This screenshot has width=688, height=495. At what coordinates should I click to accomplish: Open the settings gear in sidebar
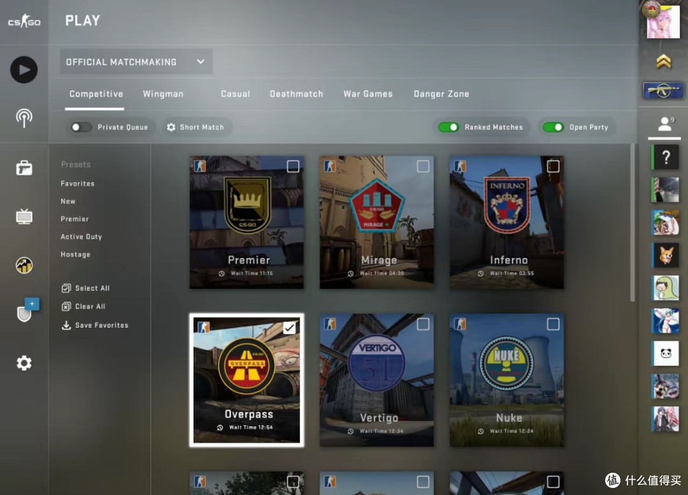point(24,363)
